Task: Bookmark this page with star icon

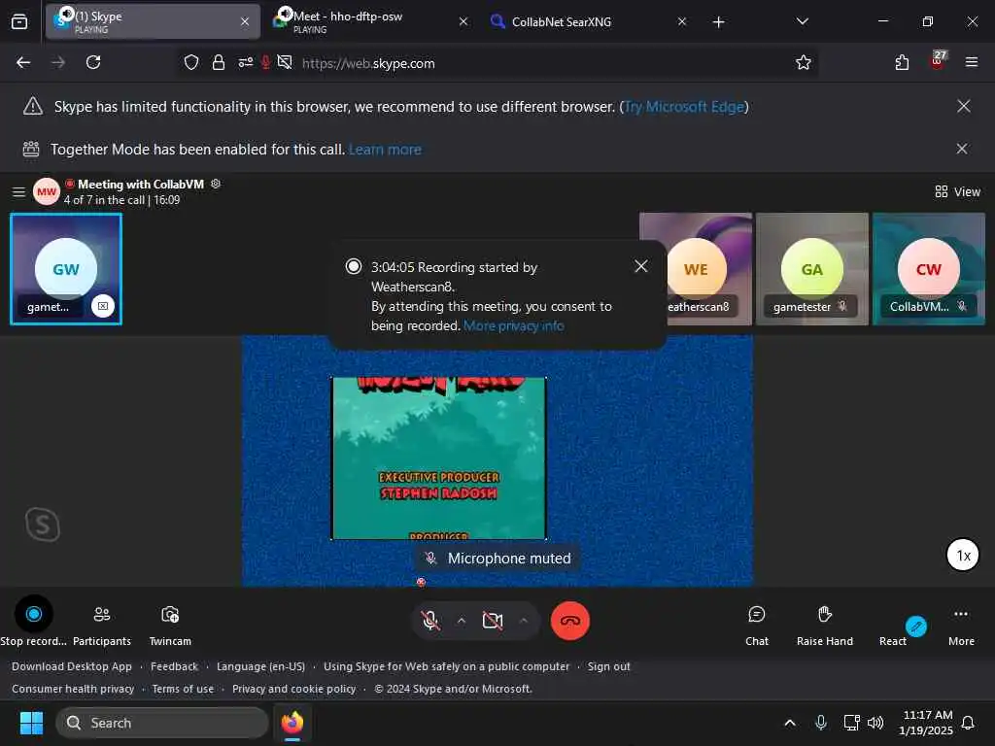Action: tap(804, 62)
